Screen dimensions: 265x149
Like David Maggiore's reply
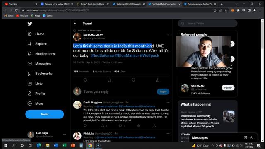120,126
